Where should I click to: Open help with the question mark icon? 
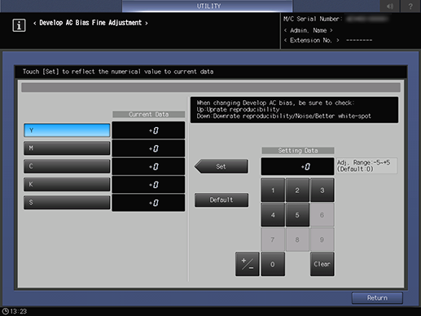tap(410, 6)
